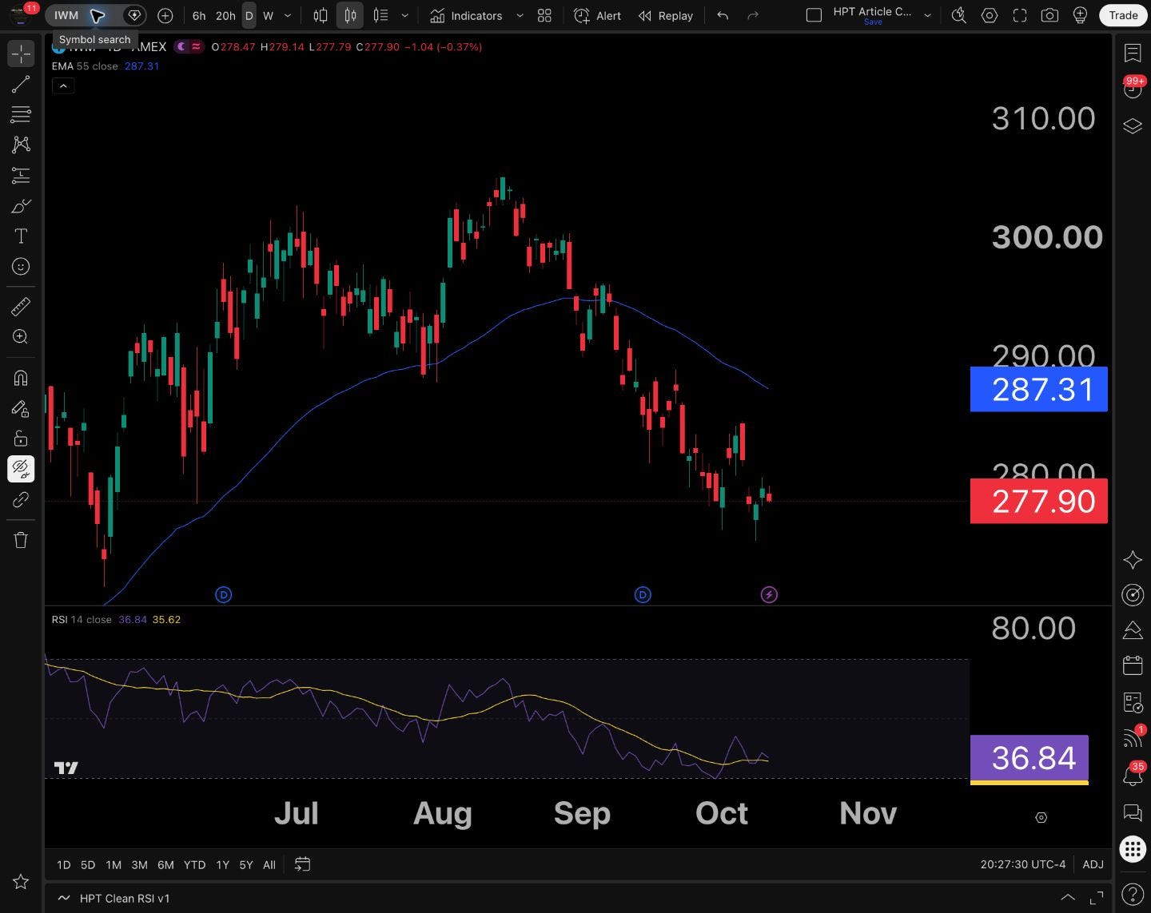Collapse the indicator legend caret
This screenshot has height=913, width=1151.
coord(63,85)
